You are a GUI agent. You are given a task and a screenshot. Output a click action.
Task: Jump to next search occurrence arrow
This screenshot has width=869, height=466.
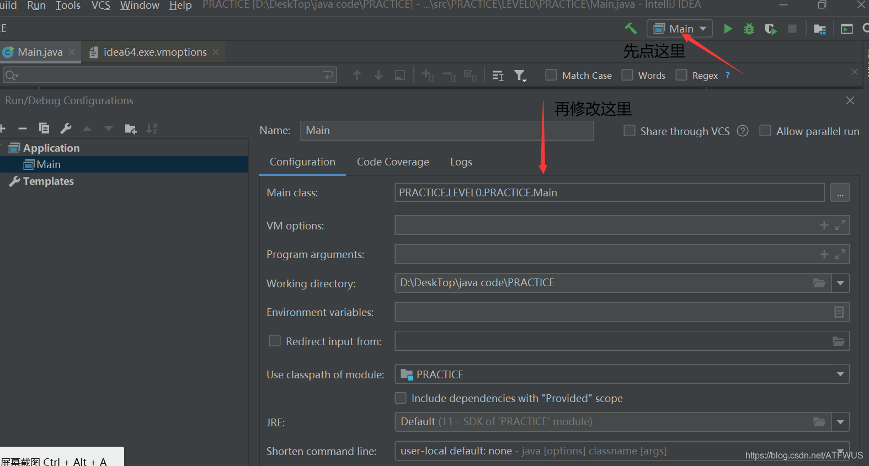click(378, 75)
